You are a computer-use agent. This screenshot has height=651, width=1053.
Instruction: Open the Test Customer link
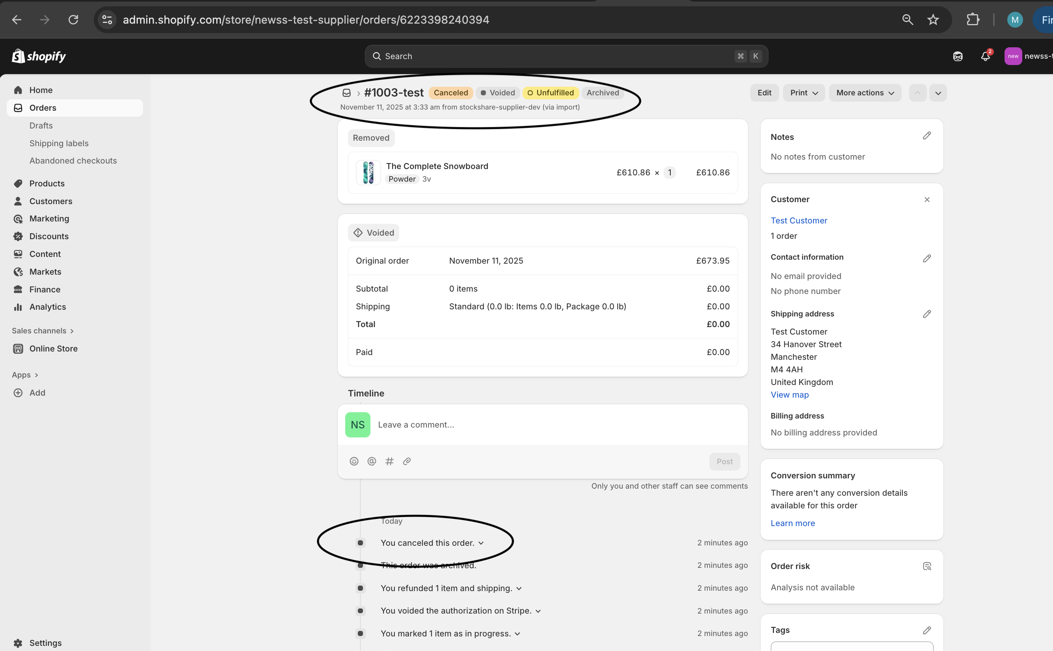click(798, 220)
